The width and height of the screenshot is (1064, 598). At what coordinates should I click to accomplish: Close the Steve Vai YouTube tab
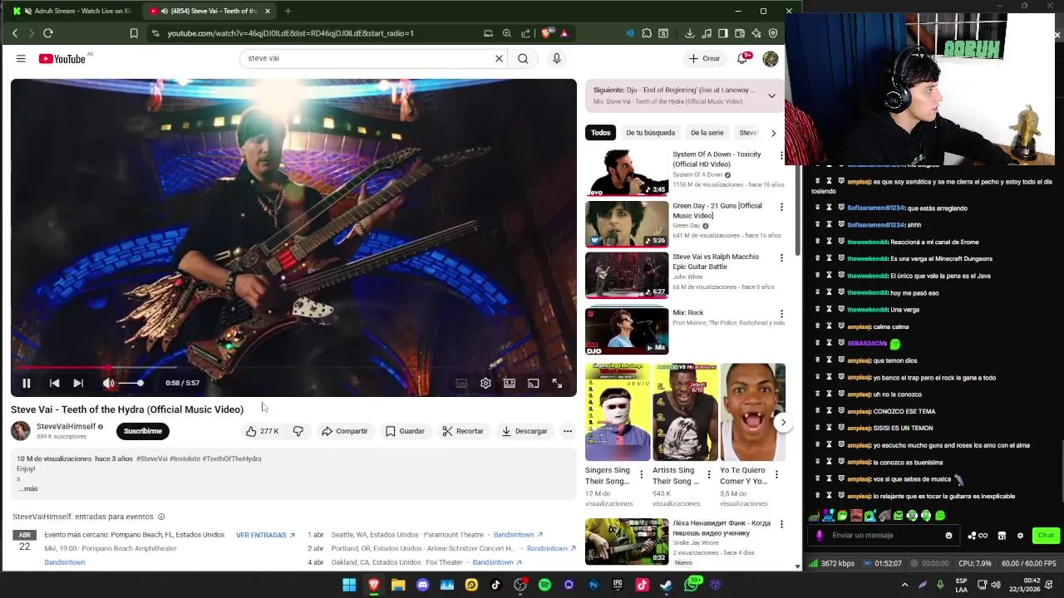pyautogui.click(x=267, y=11)
